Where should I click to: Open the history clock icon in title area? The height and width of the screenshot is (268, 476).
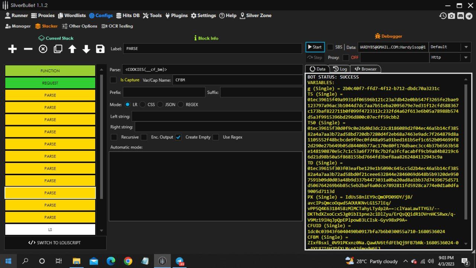[443, 16]
